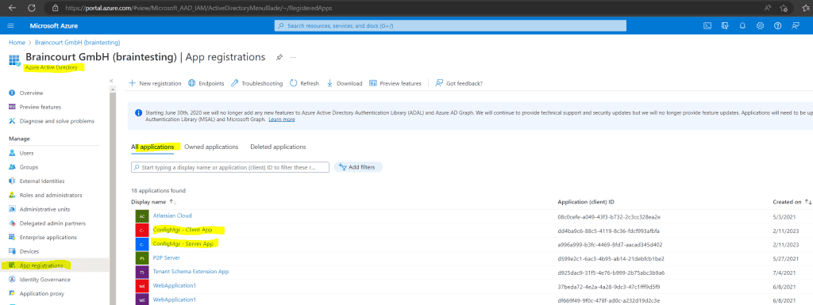Sort by Created on column arrows
Screen dimensions: 813x305
click(808, 201)
